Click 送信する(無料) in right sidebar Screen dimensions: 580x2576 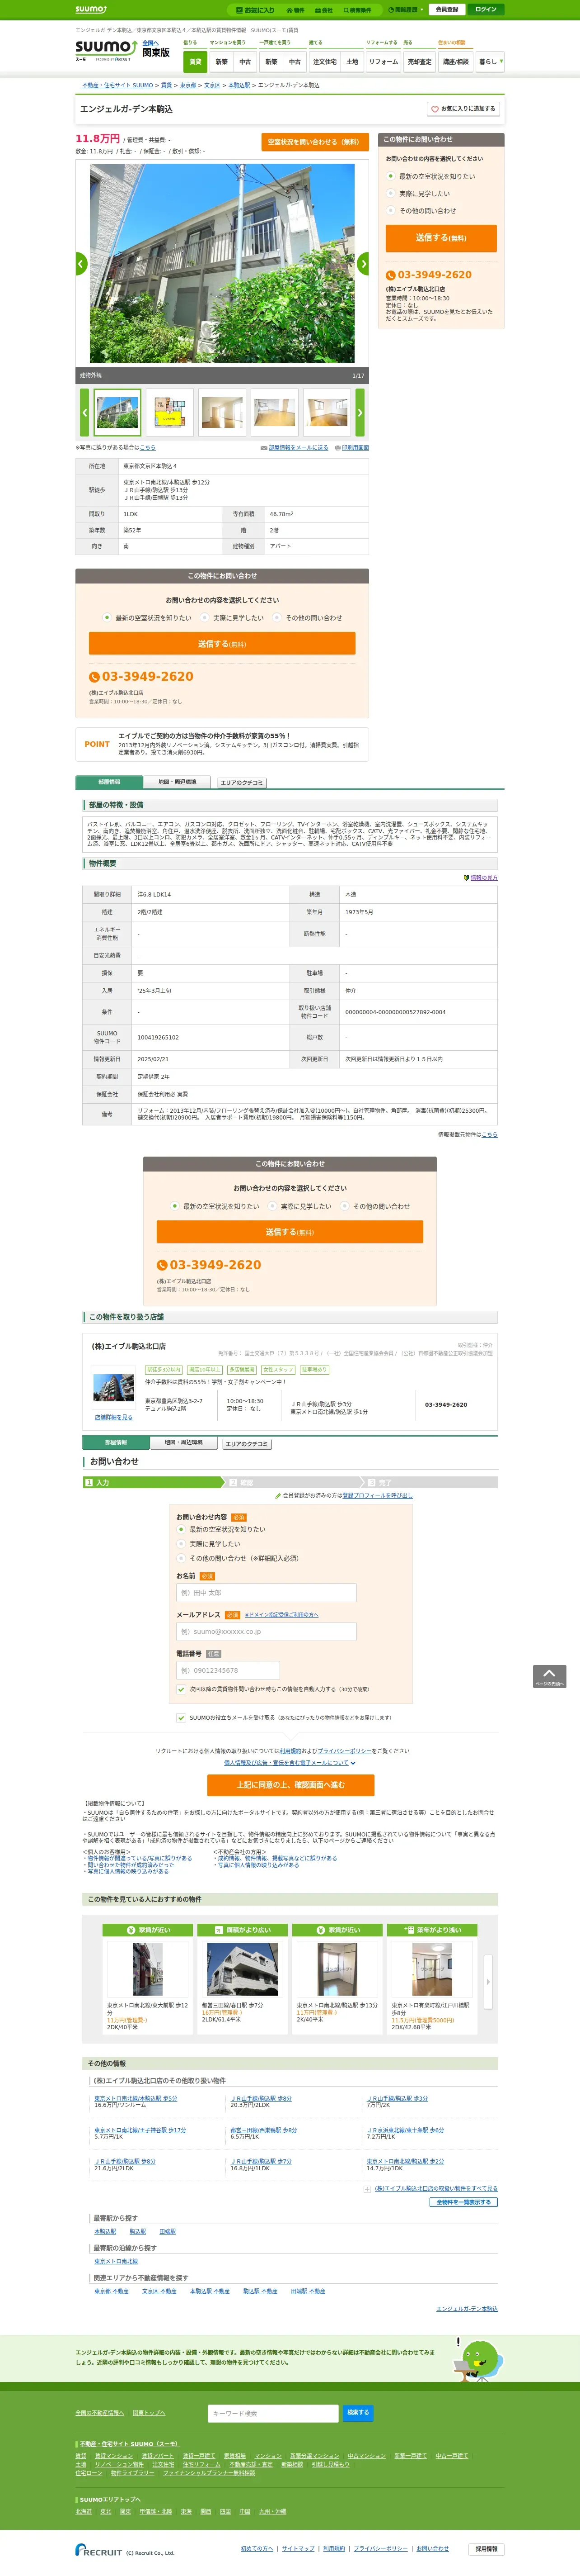[x=441, y=238]
